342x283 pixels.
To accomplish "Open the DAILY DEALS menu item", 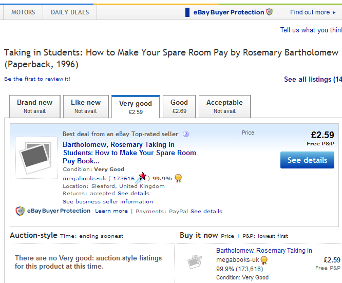I will pos(70,12).
